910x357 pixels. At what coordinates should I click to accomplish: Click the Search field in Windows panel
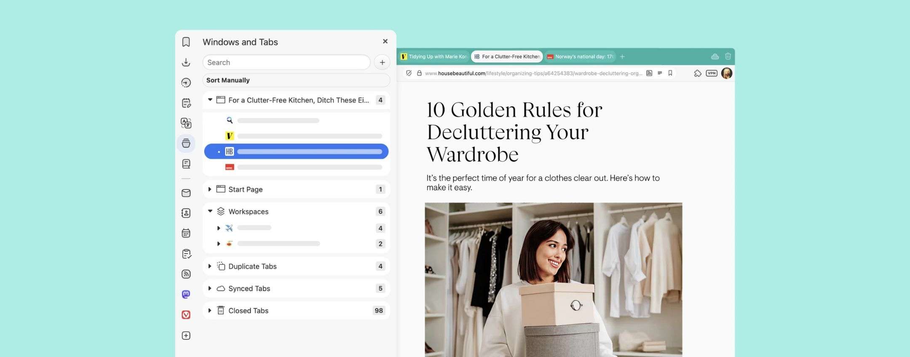(x=286, y=62)
